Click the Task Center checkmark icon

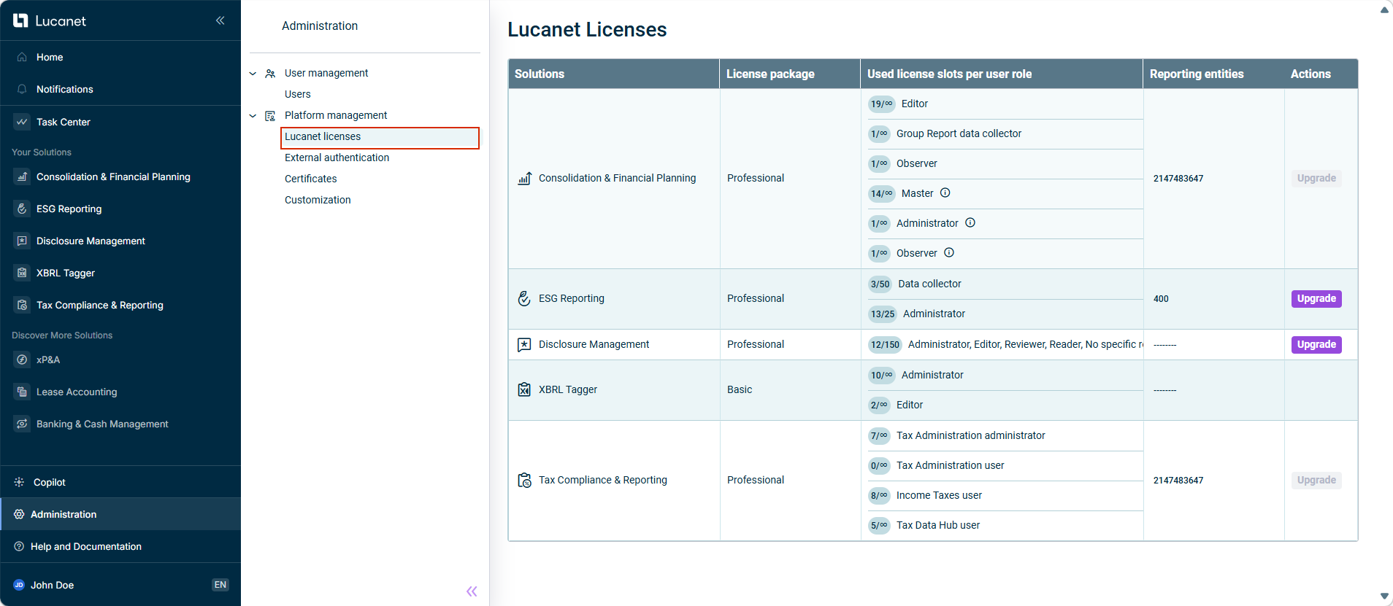[22, 122]
